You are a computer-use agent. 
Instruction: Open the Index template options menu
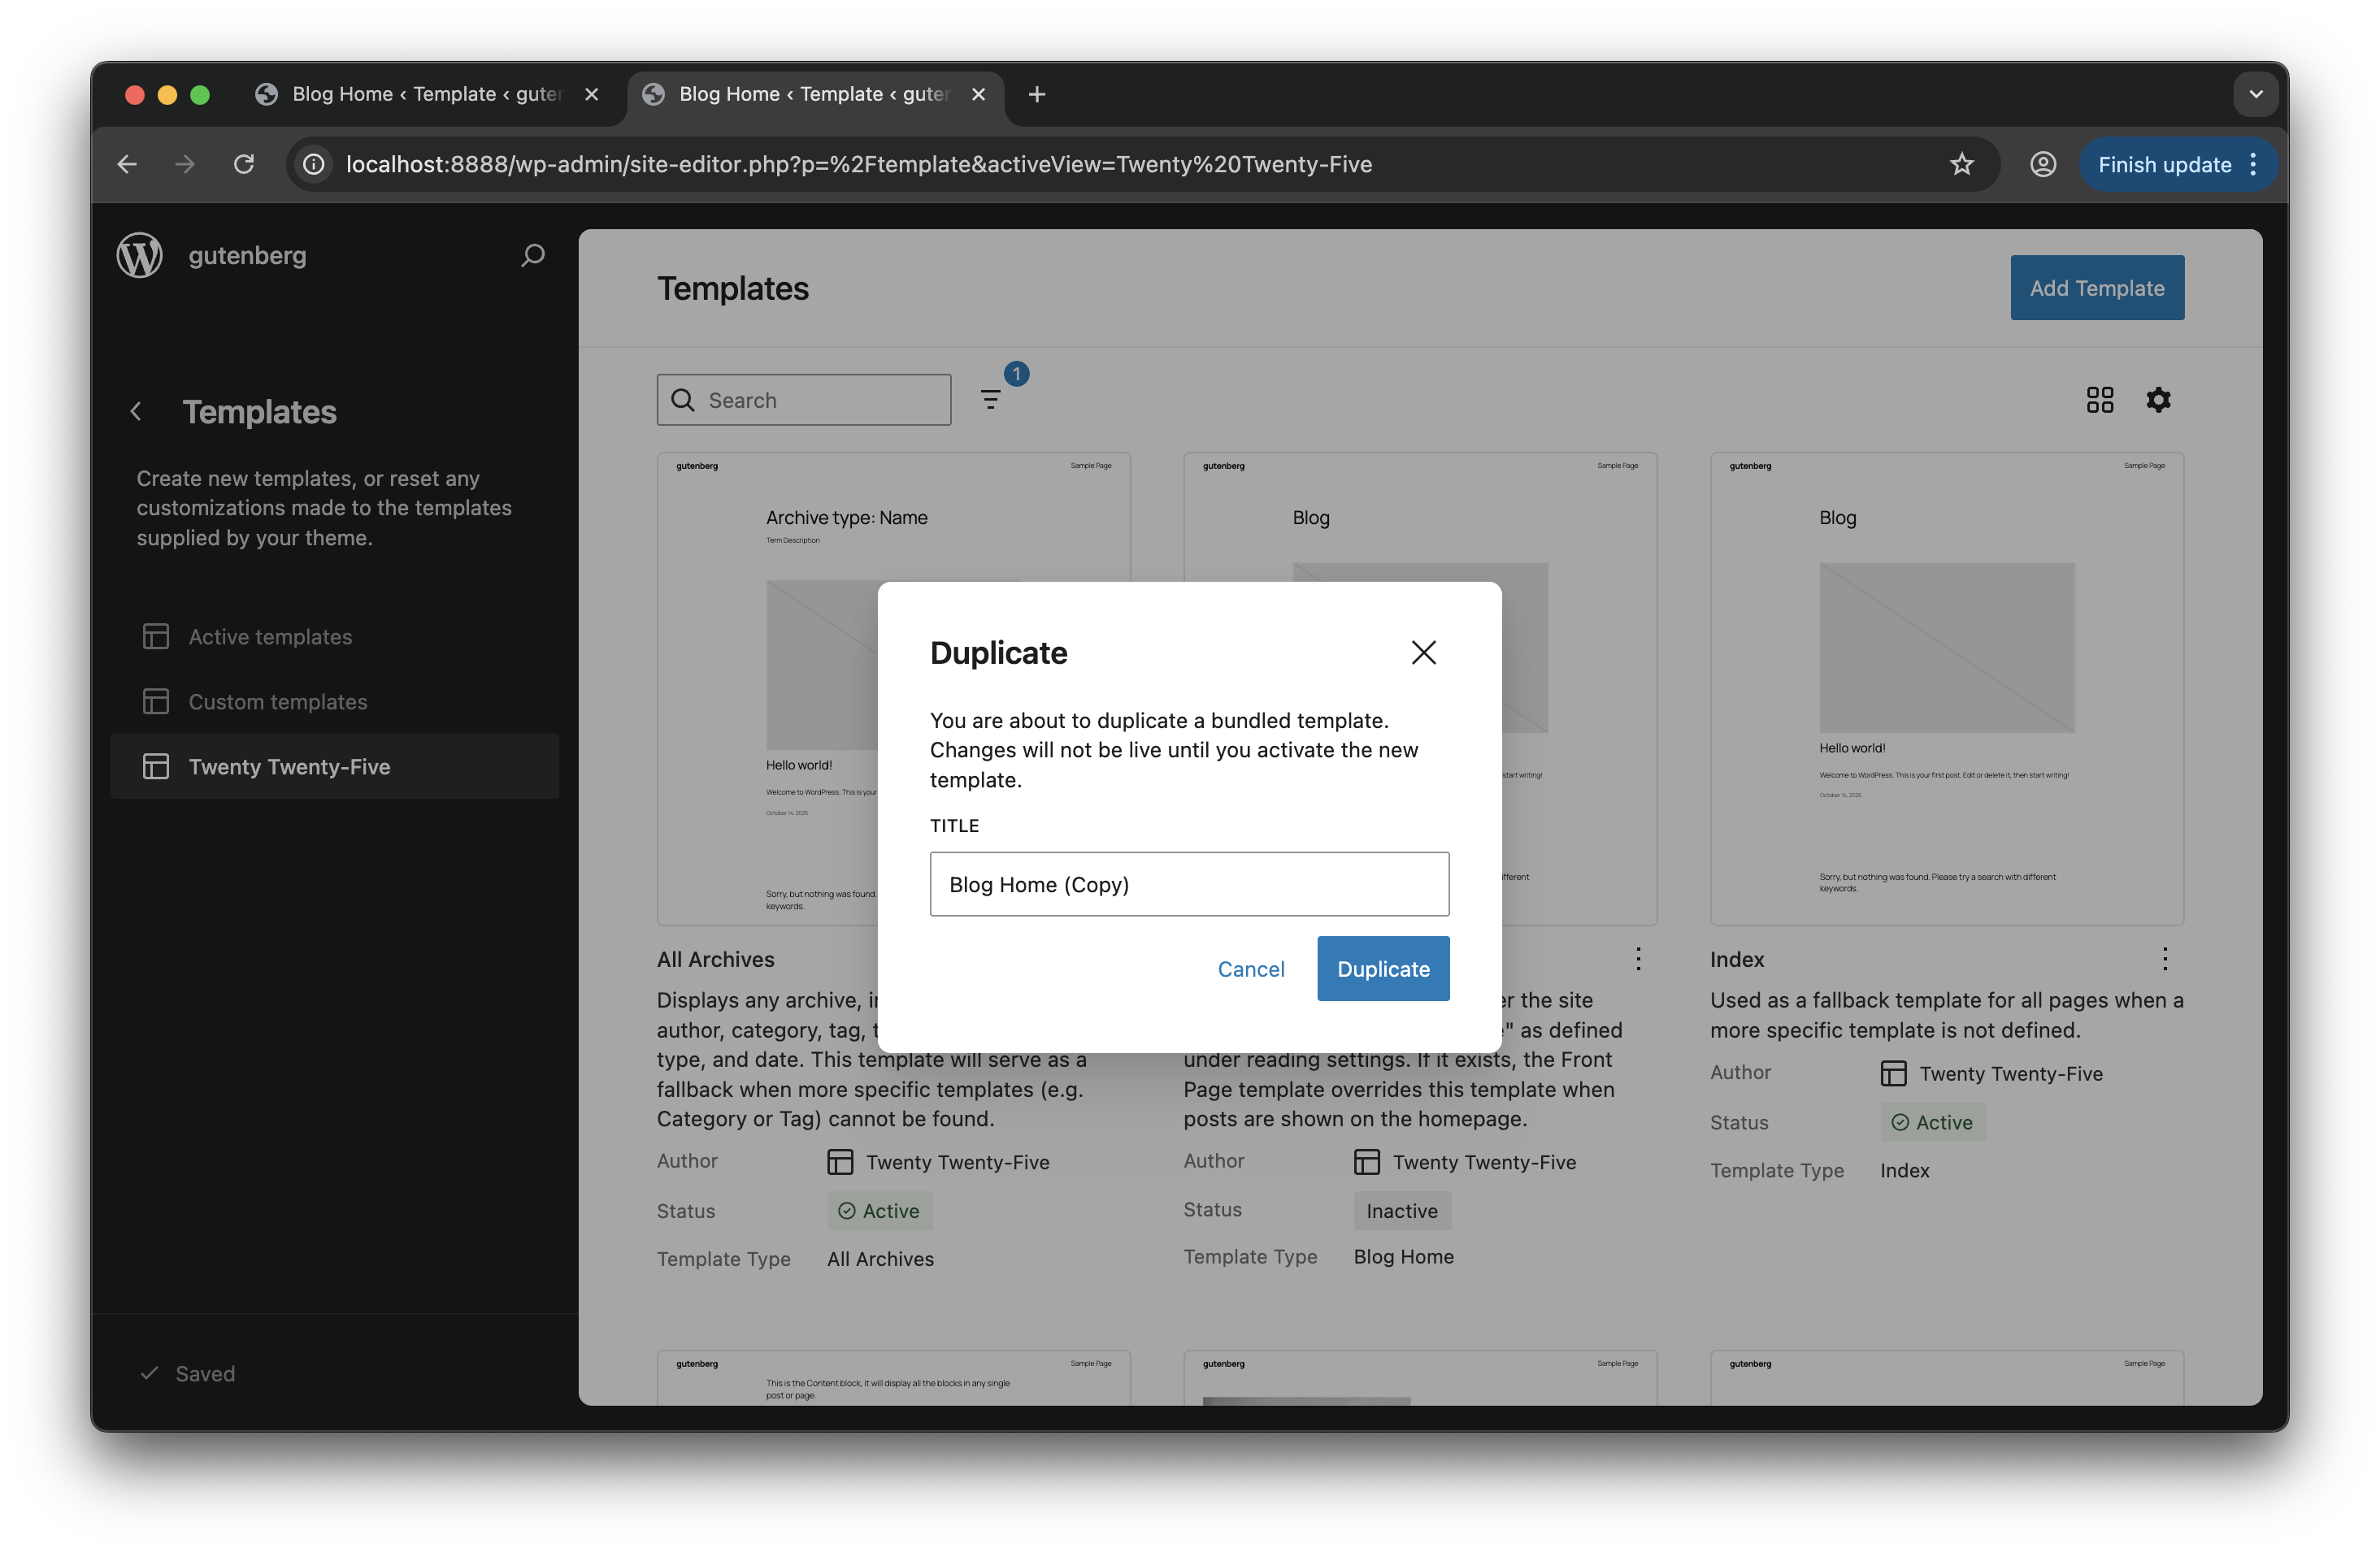(2165, 958)
